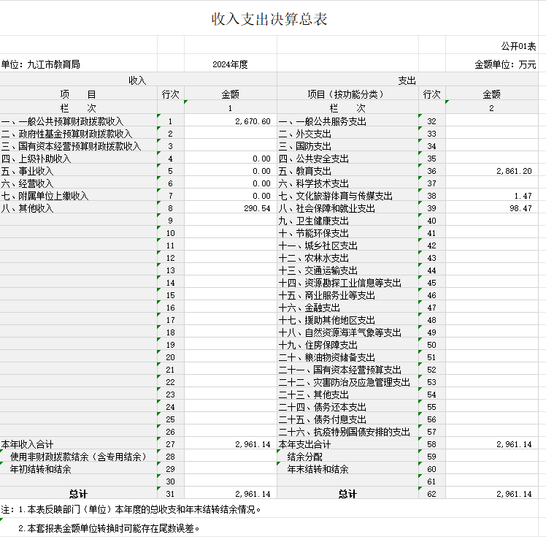546x537 pixels.
Task: Select the 支出 section header cell
Action: (407, 80)
